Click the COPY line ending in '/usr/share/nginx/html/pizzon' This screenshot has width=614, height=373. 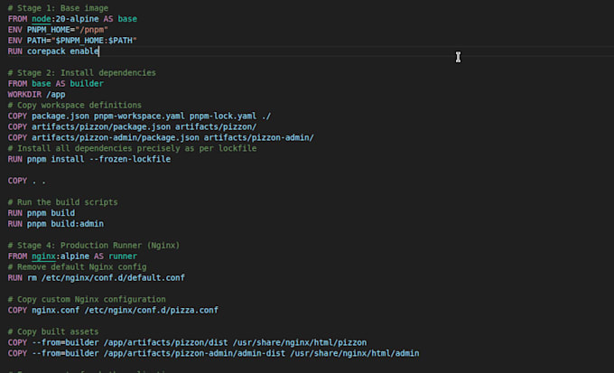coord(187,342)
